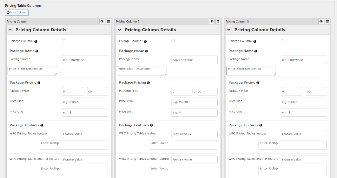Hide Pricing Column 3 with eye icon
The image size is (337, 178).
321,21
